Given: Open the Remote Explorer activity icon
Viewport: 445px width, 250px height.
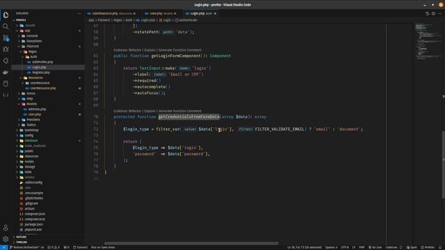Looking at the screenshot, I should click(x=6, y=60).
